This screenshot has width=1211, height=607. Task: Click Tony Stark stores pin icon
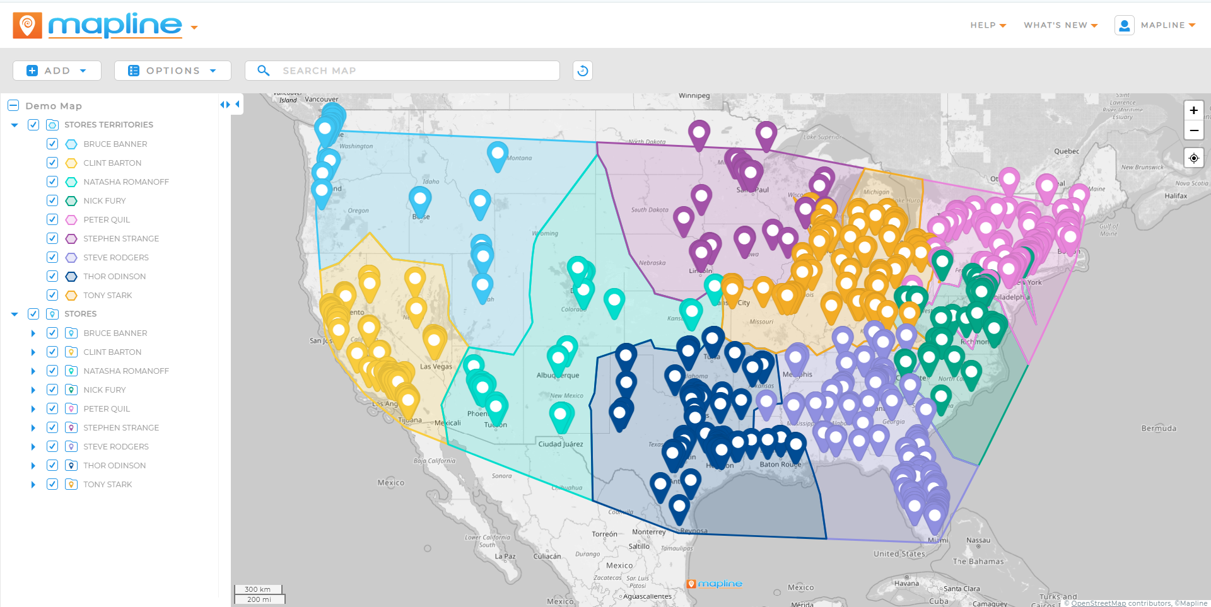(x=71, y=484)
